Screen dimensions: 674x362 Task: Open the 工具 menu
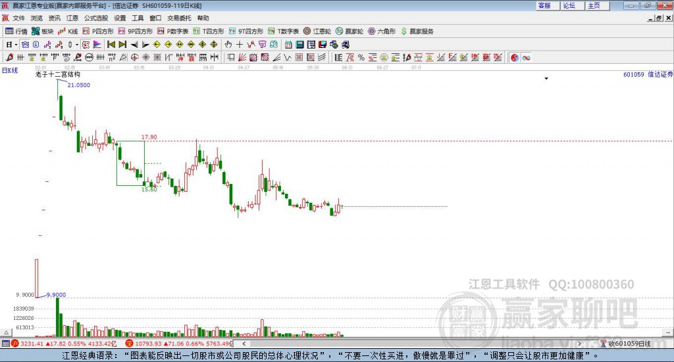[138, 18]
